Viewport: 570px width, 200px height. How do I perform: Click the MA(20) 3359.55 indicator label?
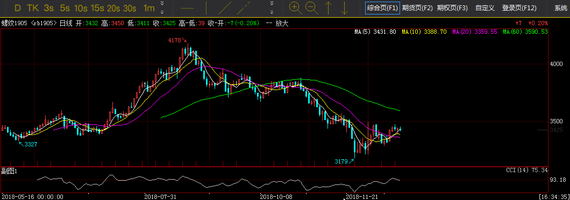[x=474, y=32]
